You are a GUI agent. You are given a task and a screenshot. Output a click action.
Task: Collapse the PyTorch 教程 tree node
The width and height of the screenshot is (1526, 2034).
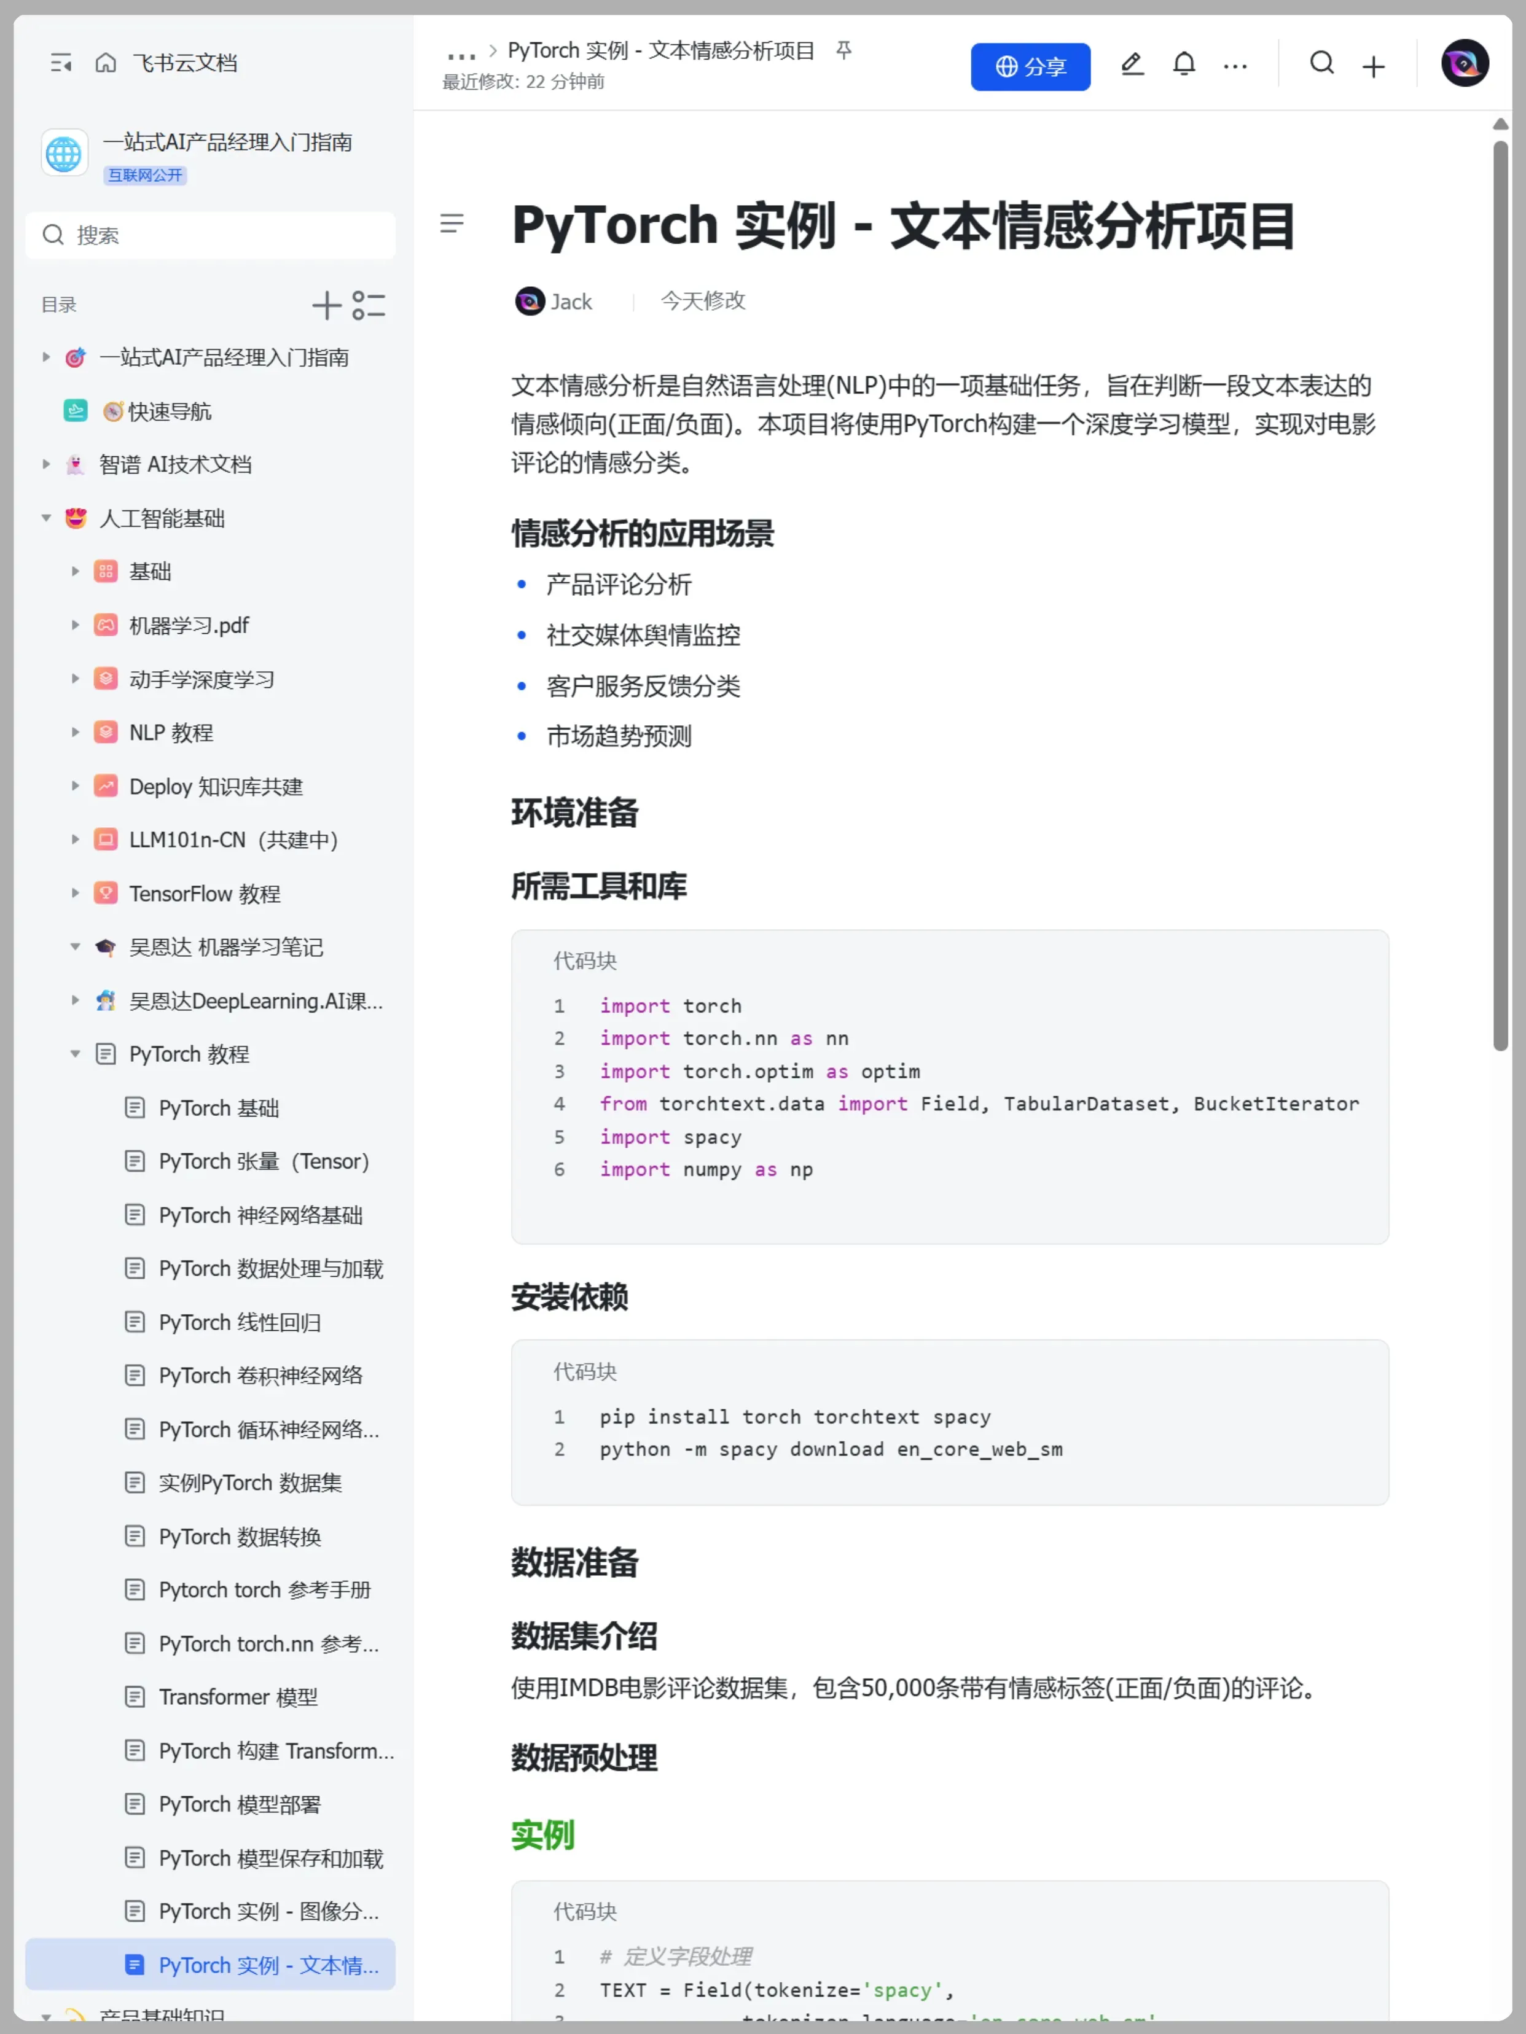click(76, 1054)
